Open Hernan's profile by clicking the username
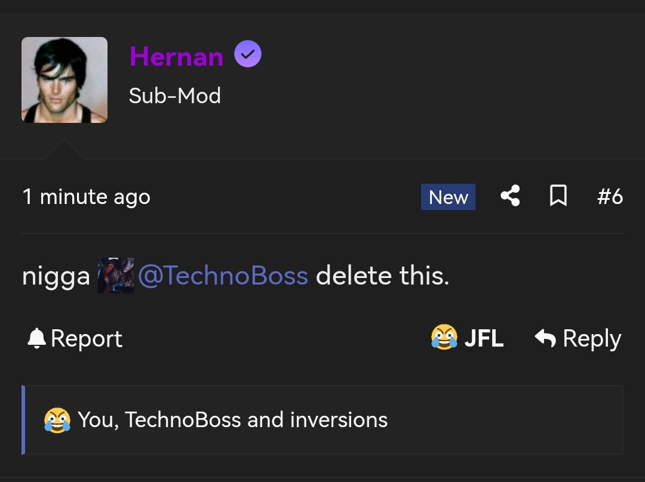The width and height of the screenshot is (645, 482). click(x=176, y=57)
